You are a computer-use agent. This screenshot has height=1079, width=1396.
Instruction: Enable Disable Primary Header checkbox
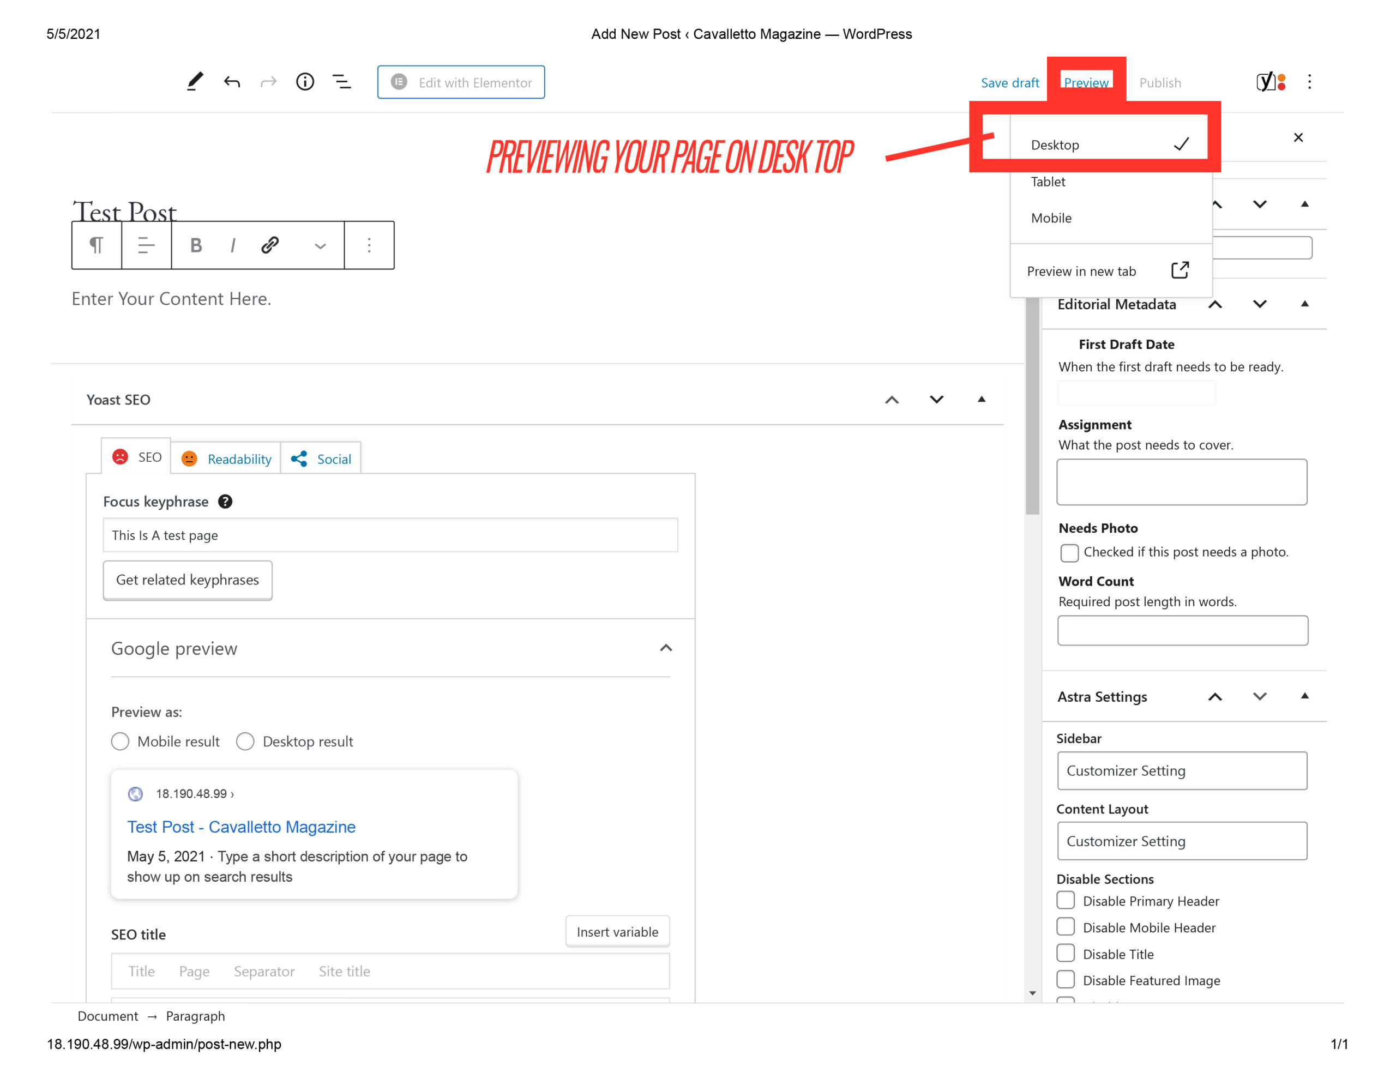(1066, 900)
